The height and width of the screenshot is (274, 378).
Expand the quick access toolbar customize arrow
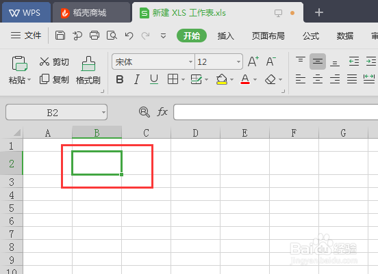[163, 36]
